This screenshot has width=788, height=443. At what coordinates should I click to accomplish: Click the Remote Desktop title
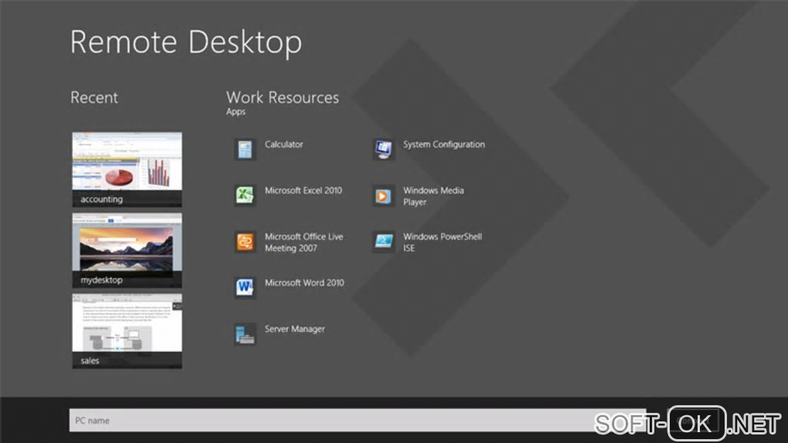[x=186, y=42]
